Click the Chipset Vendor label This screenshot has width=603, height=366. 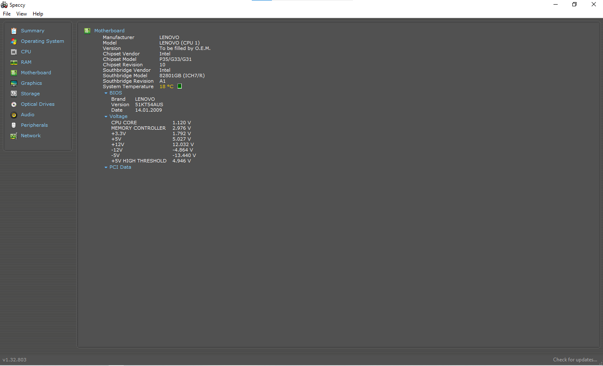click(121, 54)
